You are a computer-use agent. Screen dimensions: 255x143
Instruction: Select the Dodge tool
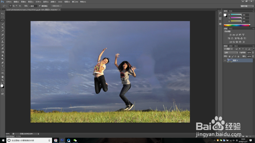[x=3, y=59]
